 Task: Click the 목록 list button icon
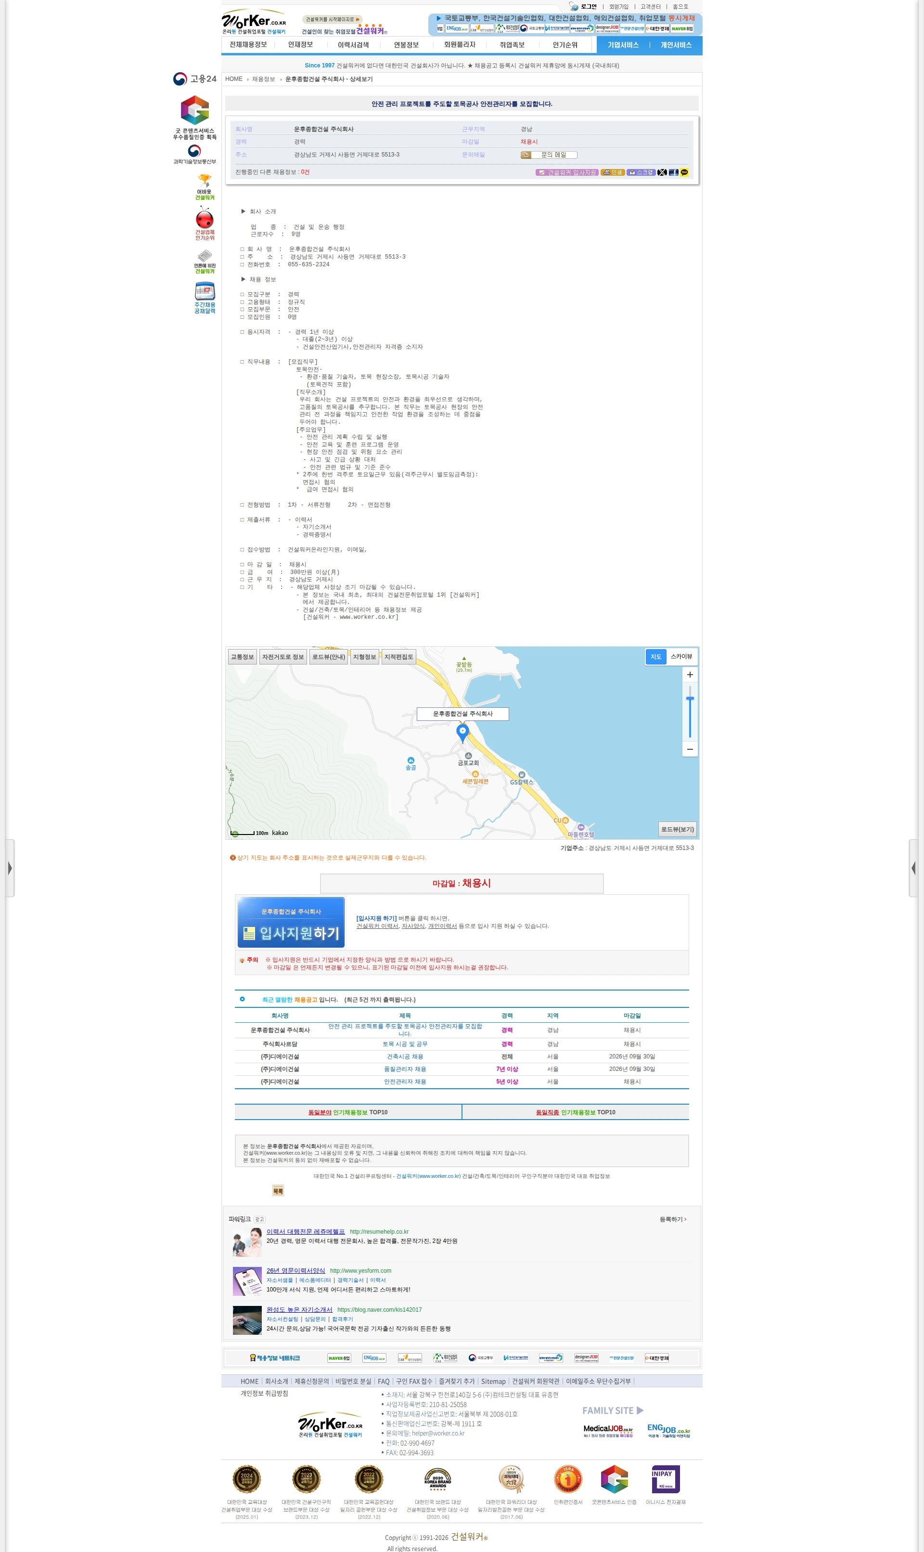[278, 1191]
